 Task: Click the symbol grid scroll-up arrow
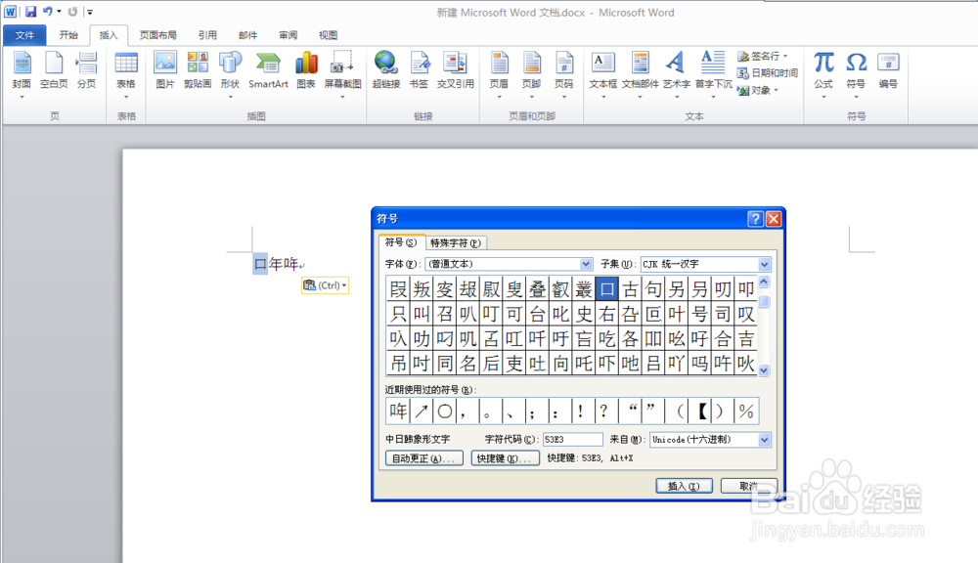(x=764, y=281)
